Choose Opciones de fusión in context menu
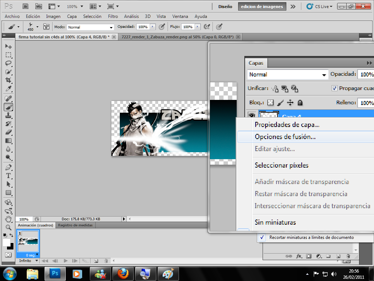Image resolution: width=374 pixels, height=281 pixels. point(306,137)
